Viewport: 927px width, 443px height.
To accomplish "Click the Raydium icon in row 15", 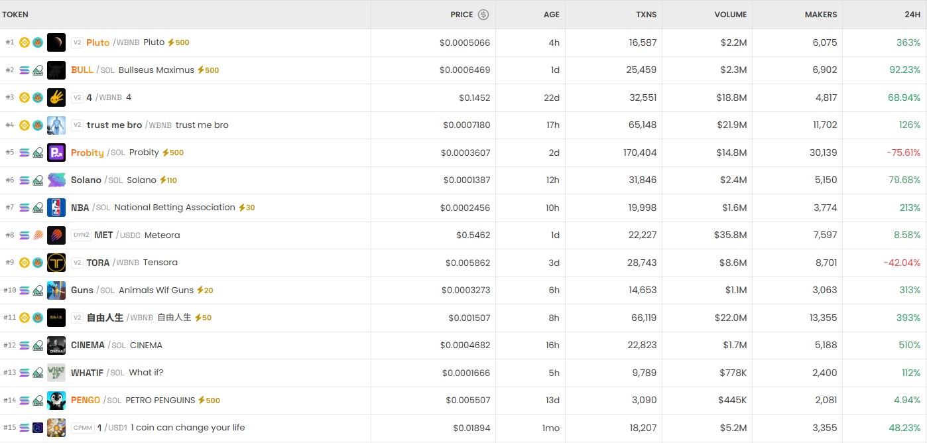I will [38, 428].
